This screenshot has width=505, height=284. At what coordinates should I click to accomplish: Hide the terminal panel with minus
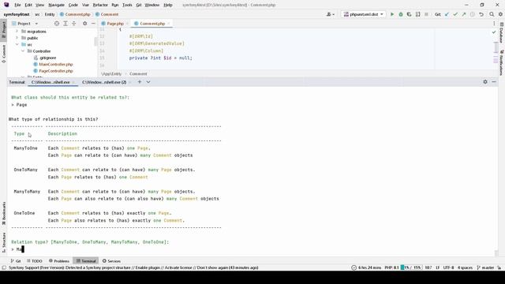(494, 82)
